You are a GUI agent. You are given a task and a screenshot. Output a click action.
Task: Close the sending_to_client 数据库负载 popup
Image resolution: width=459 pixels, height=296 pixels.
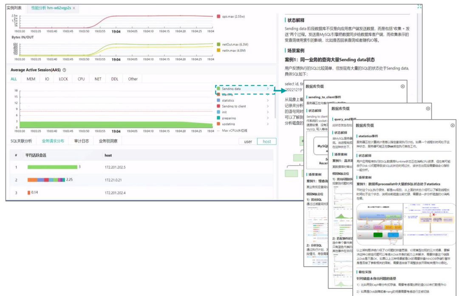402,87
